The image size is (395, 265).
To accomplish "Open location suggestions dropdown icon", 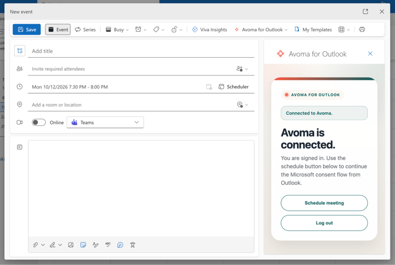I will 242,104.
